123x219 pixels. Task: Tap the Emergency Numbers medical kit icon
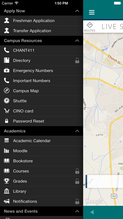pos(7,70)
